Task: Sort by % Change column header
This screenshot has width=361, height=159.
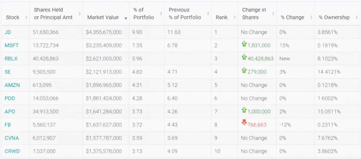Action: click(292, 18)
